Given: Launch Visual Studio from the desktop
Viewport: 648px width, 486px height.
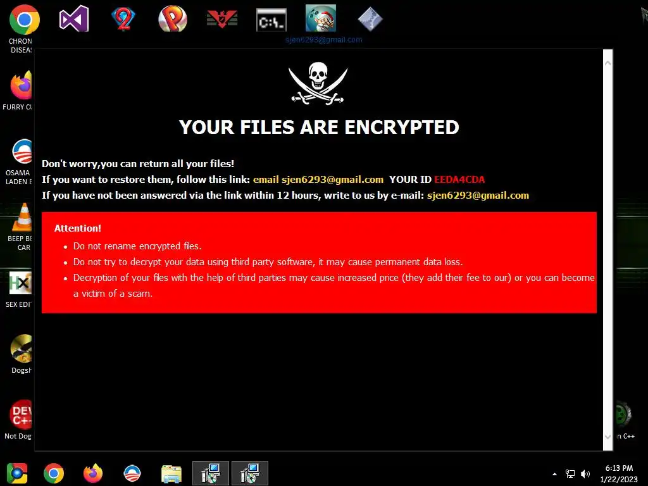Looking at the screenshot, I should pyautogui.click(x=74, y=18).
